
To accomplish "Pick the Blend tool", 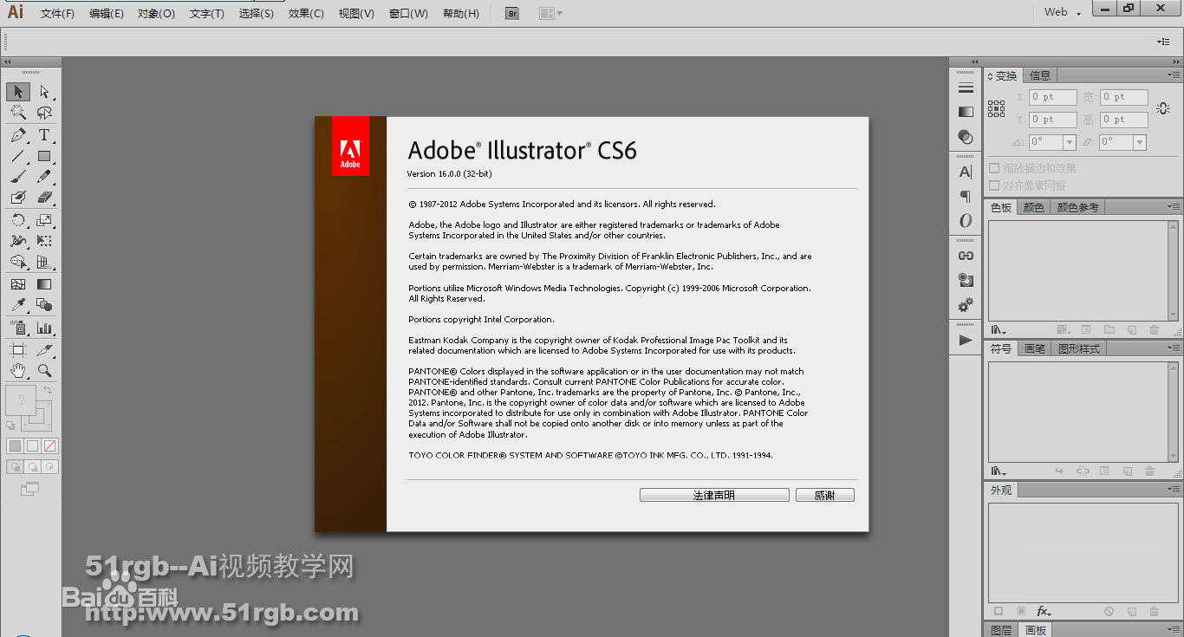I will point(44,305).
